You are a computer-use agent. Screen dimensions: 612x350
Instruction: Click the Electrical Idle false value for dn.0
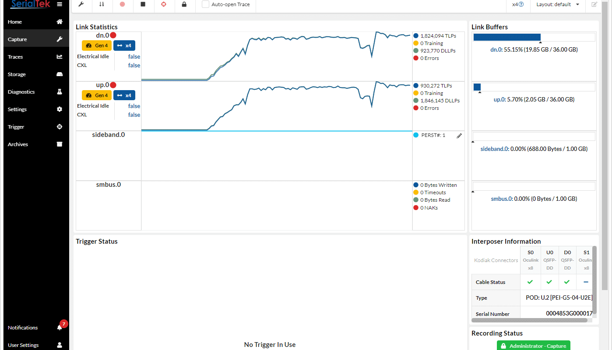(134, 57)
